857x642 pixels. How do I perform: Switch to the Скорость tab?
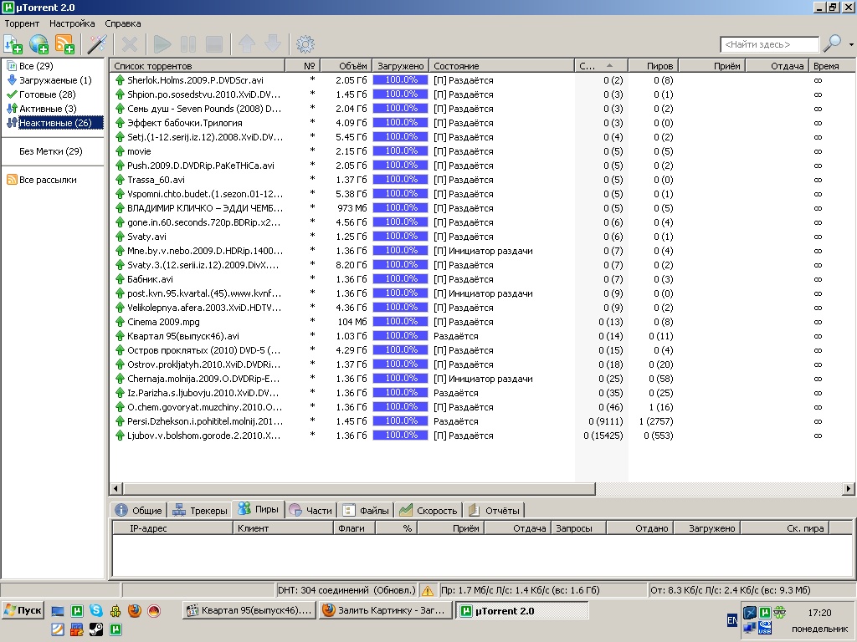tap(428, 511)
